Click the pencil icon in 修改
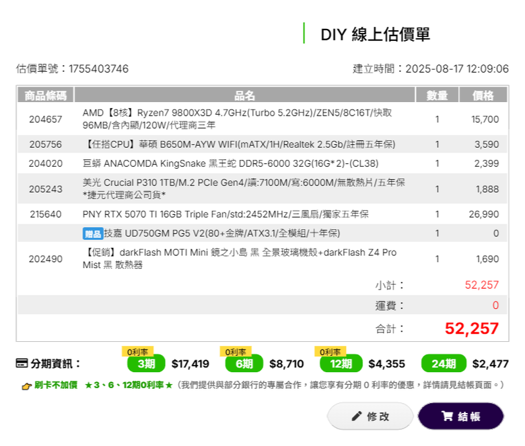 pos(357,416)
